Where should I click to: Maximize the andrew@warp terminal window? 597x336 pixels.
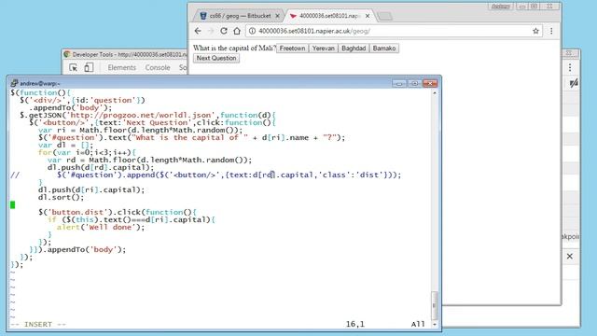[414, 83]
